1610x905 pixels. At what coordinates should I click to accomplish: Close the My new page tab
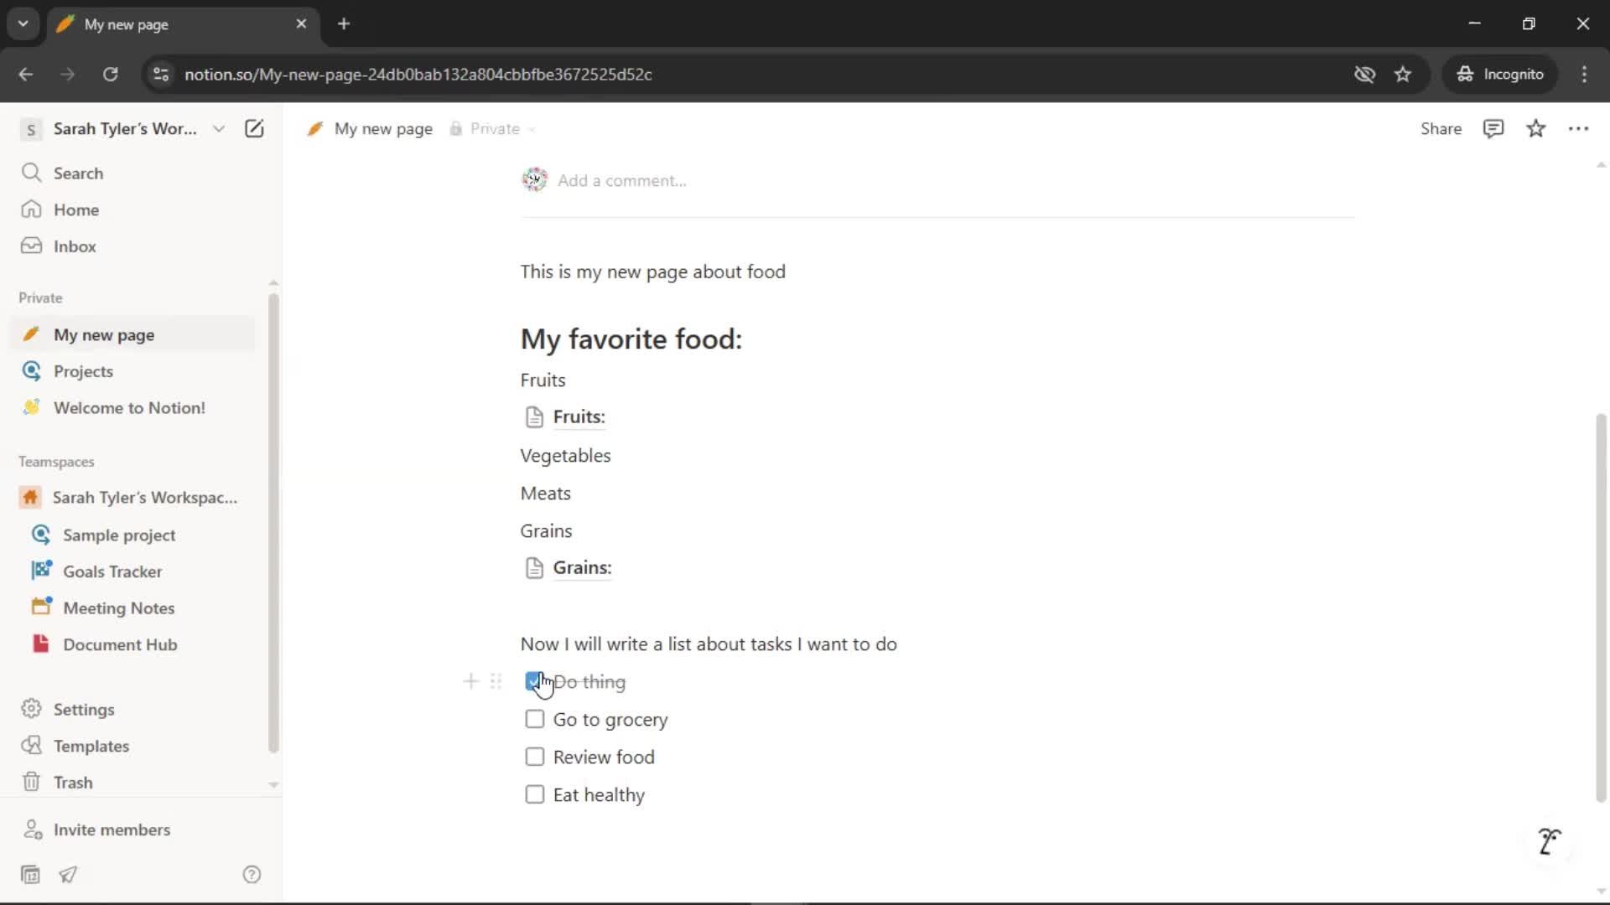click(301, 23)
